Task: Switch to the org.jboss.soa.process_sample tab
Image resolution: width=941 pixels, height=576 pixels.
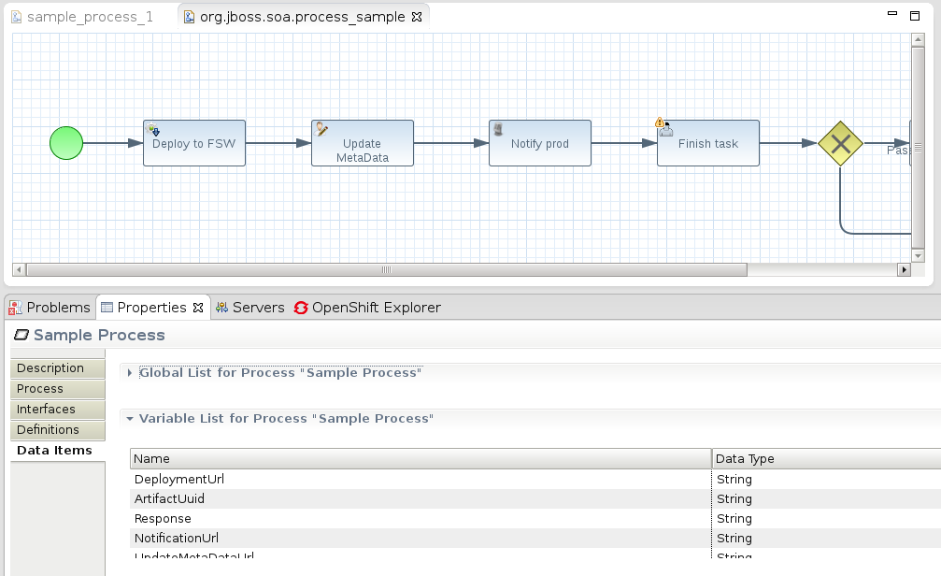Action: click(x=303, y=17)
